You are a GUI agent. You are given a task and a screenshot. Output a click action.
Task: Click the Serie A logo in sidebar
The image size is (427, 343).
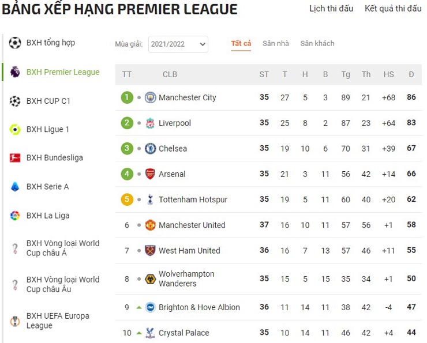15,187
